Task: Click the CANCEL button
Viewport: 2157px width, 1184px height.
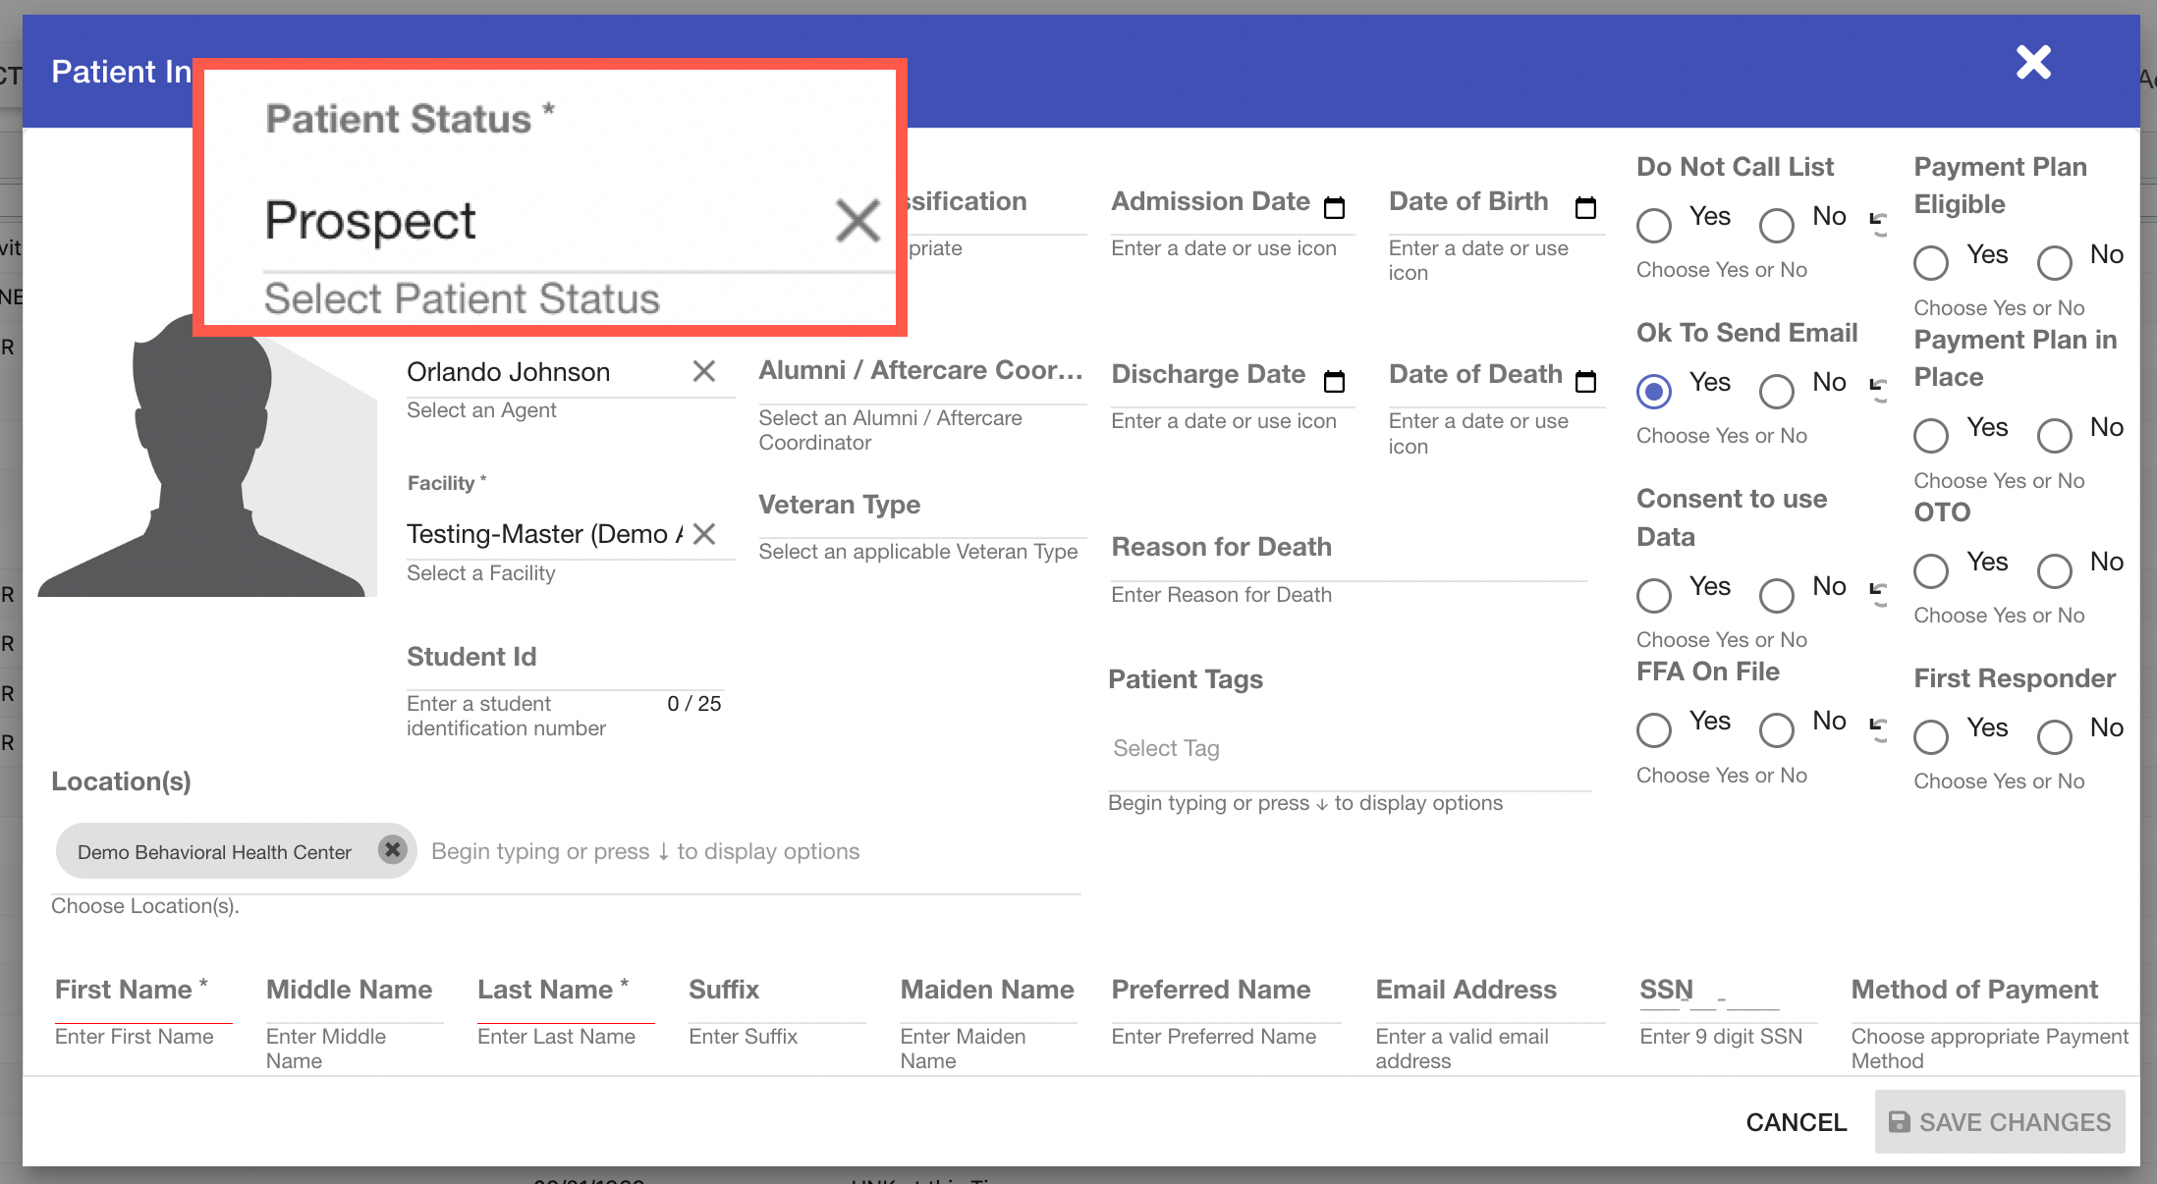Action: 1796,1122
